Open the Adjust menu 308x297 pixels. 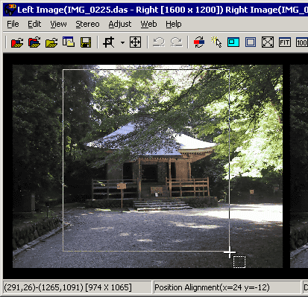tap(120, 24)
